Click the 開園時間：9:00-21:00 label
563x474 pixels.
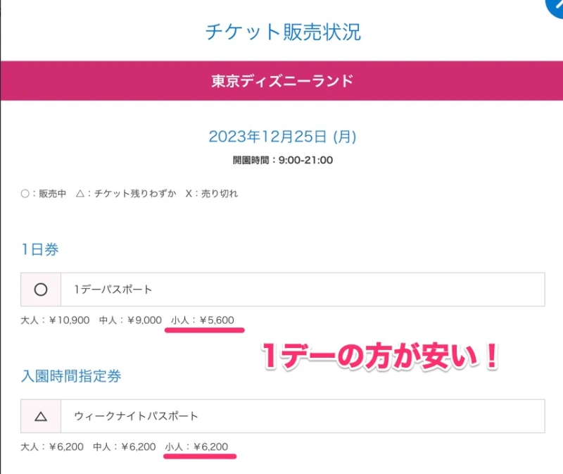[281, 161]
